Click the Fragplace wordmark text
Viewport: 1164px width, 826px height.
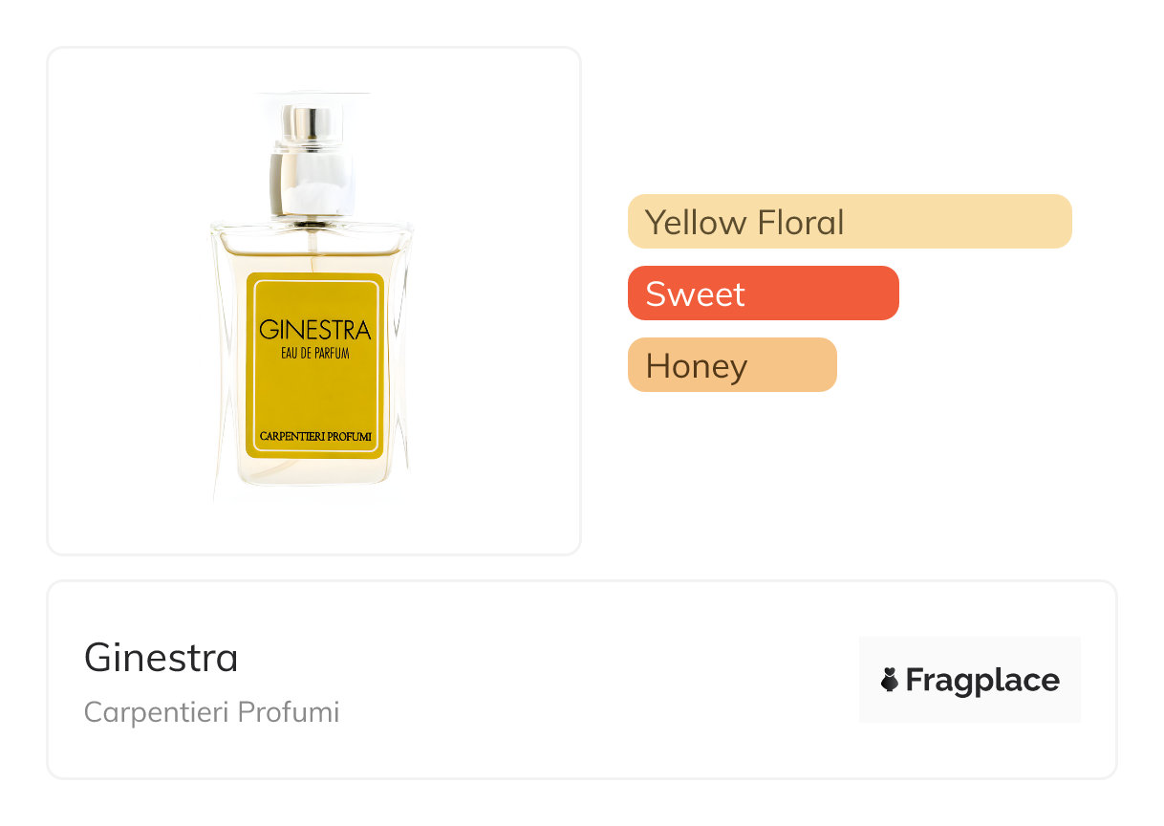982,681
